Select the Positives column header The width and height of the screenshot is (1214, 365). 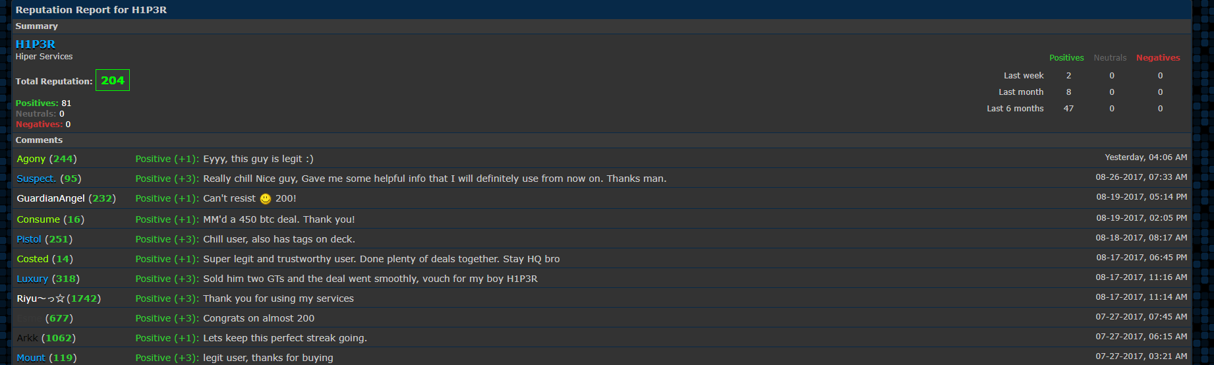tap(1066, 58)
